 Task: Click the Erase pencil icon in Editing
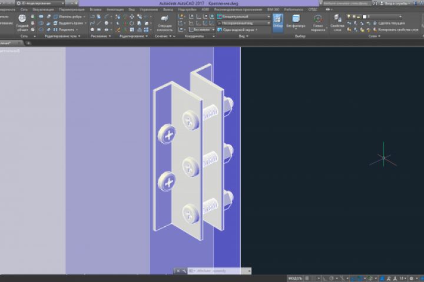pos(118,30)
